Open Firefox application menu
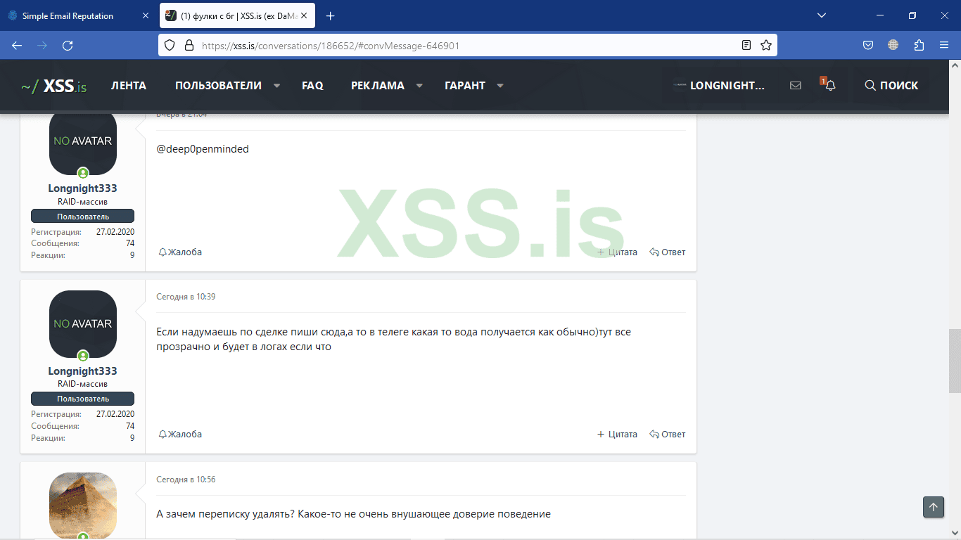 (x=944, y=45)
